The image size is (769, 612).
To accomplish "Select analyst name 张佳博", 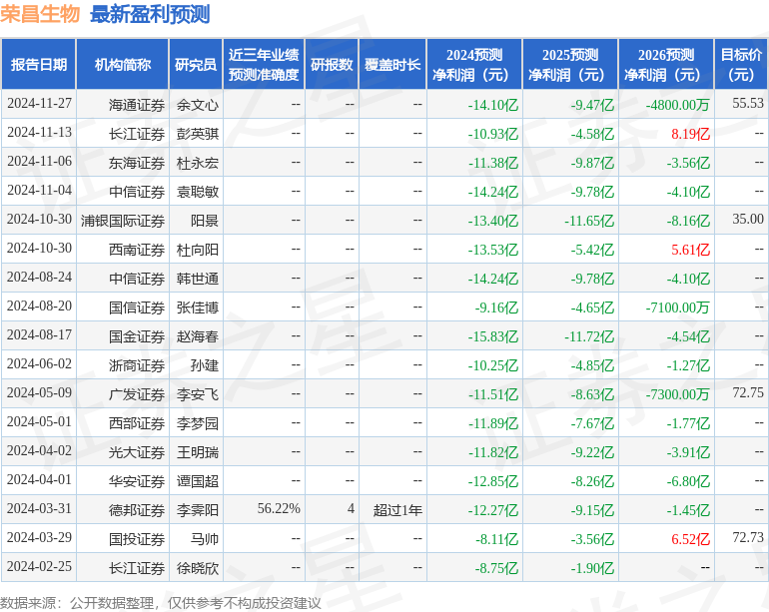I will click(x=197, y=306).
